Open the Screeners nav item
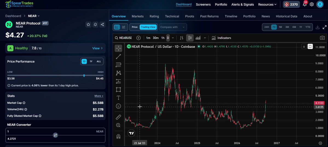 pyautogui.click(x=203, y=4)
